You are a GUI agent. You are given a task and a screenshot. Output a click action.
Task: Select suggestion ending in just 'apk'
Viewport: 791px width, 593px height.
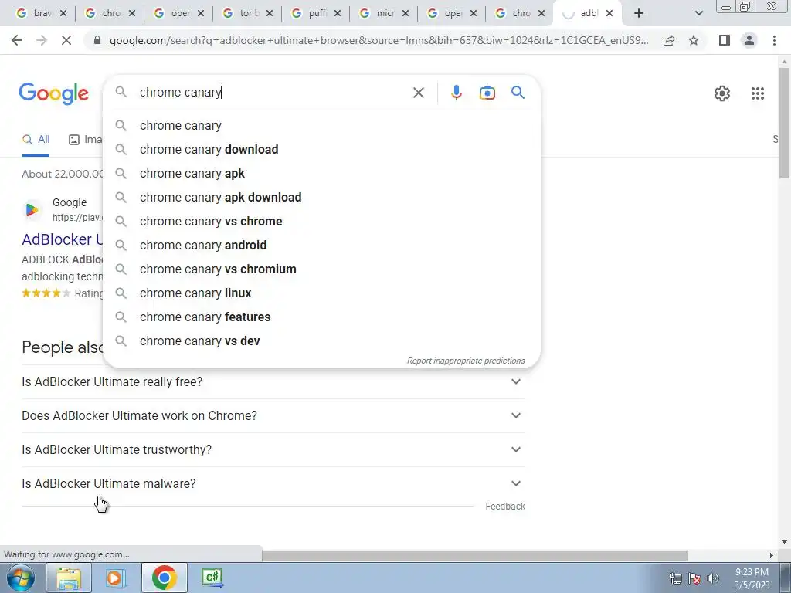click(x=321, y=173)
